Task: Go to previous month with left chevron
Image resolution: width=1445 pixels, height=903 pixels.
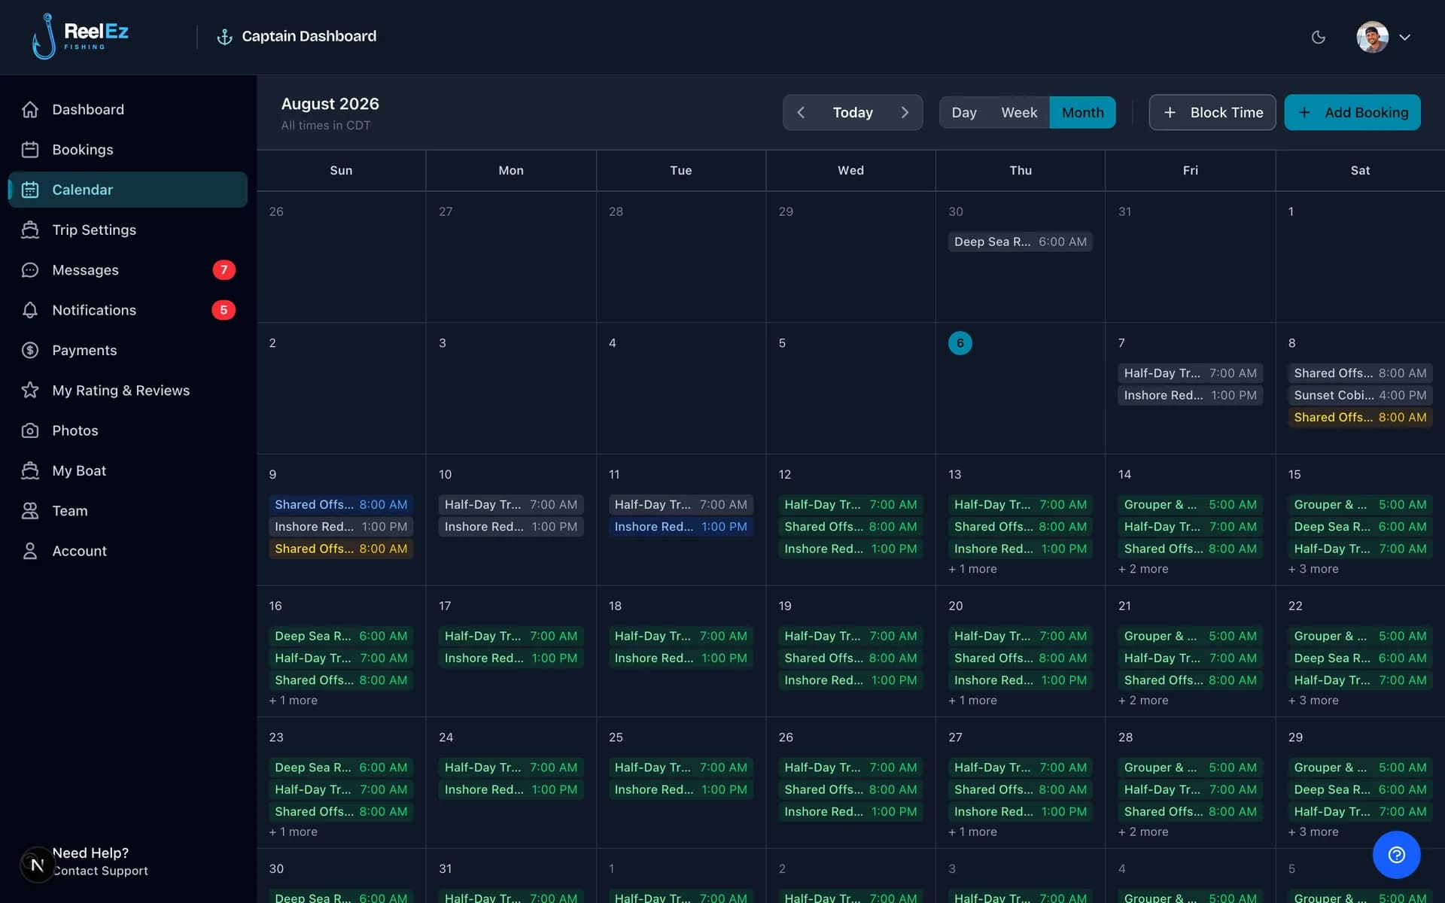Action: (801, 112)
